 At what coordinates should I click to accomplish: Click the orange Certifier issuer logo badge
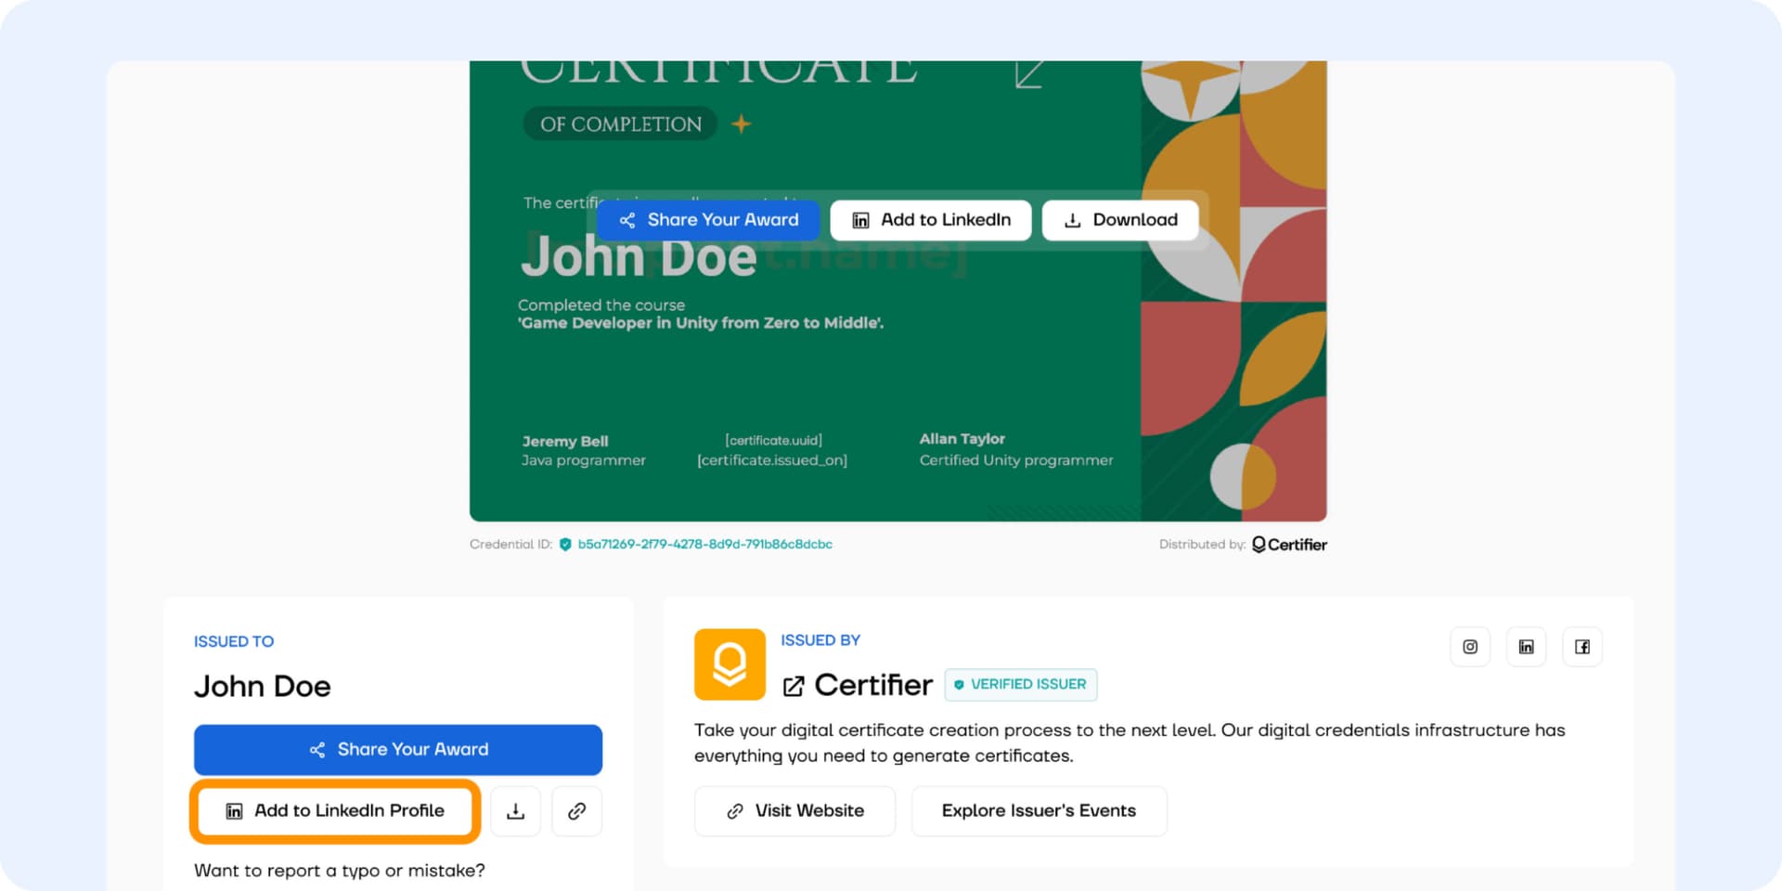pos(730,665)
